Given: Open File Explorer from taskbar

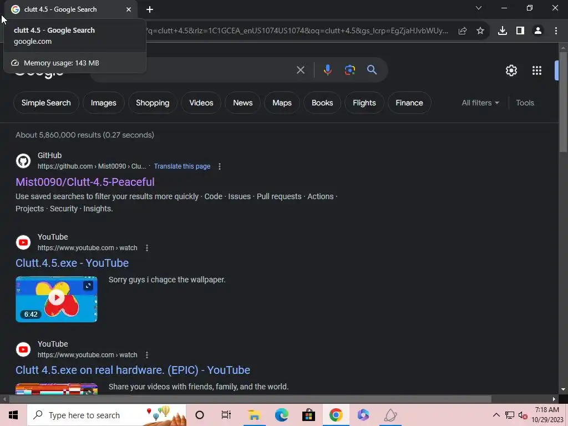Looking at the screenshot, I should [254, 415].
